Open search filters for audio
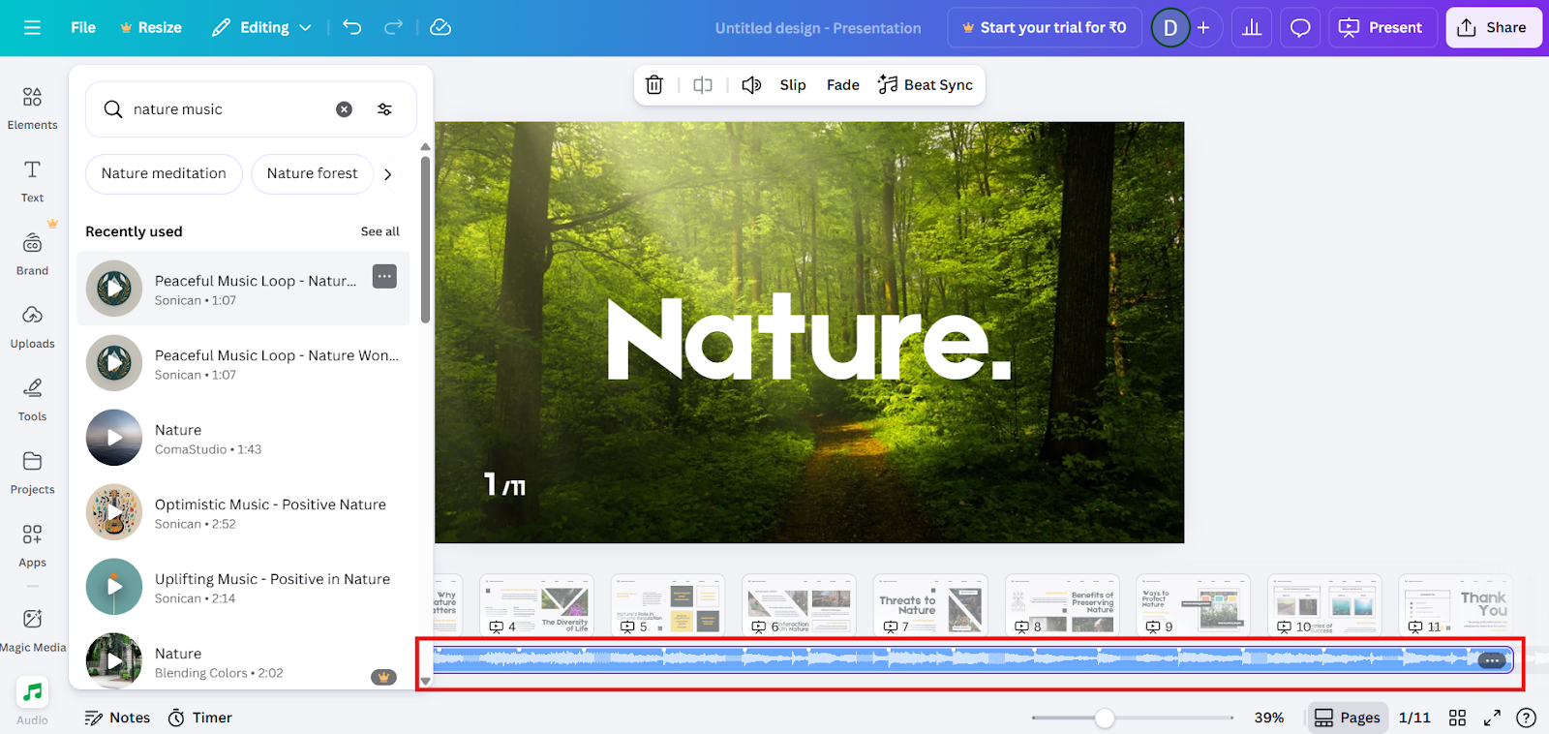 coord(384,109)
